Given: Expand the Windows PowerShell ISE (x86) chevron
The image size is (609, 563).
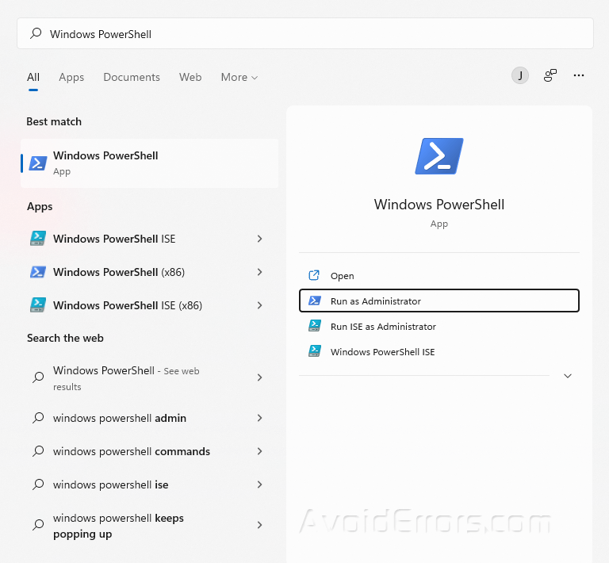Looking at the screenshot, I should click(260, 305).
